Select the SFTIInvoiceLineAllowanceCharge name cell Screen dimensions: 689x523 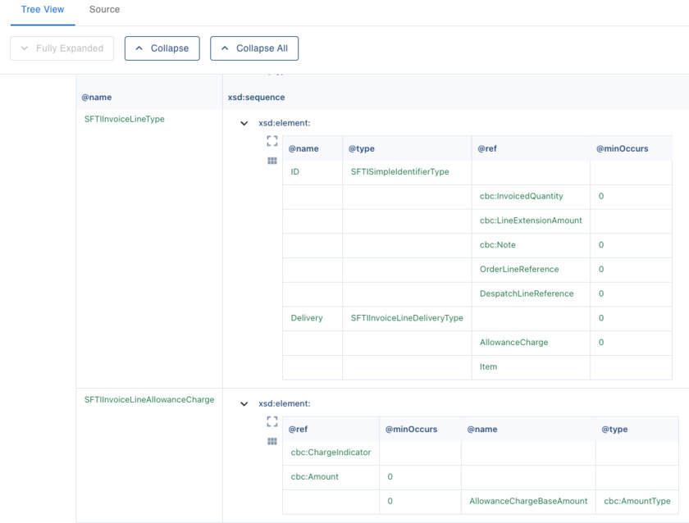click(x=149, y=399)
